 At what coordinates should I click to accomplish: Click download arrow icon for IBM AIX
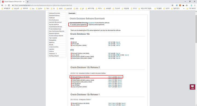71,42
